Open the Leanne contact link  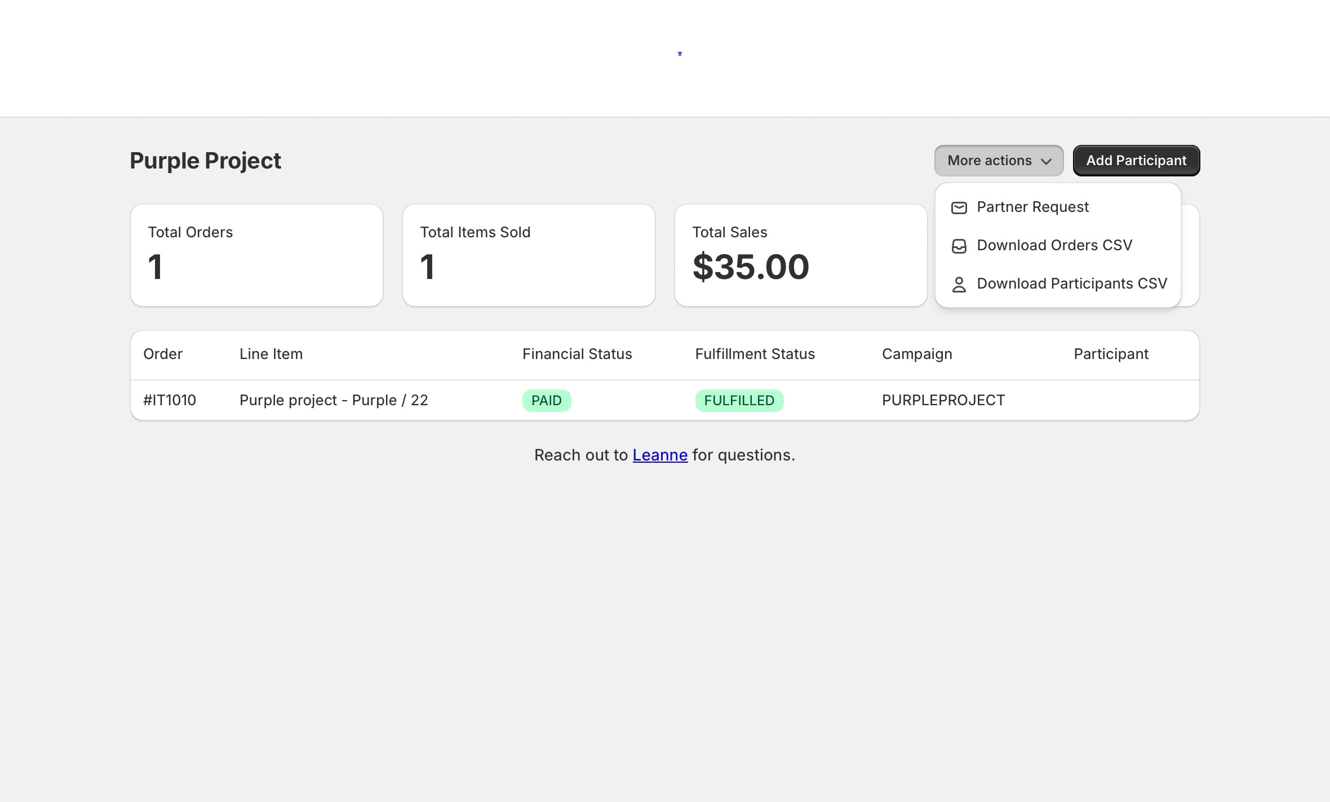[659, 455]
